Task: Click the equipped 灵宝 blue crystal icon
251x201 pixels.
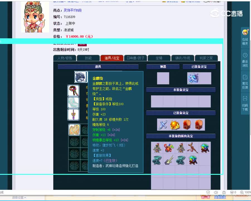Action: point(193,78)
